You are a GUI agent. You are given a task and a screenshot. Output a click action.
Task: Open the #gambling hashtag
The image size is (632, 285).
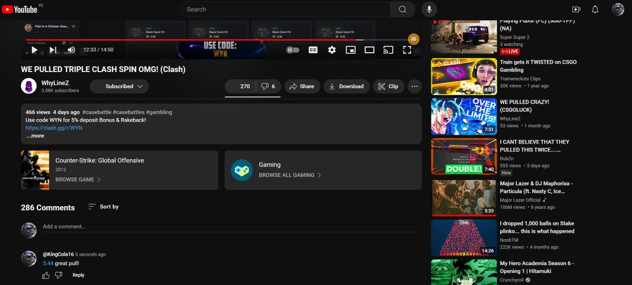[159, 112]
